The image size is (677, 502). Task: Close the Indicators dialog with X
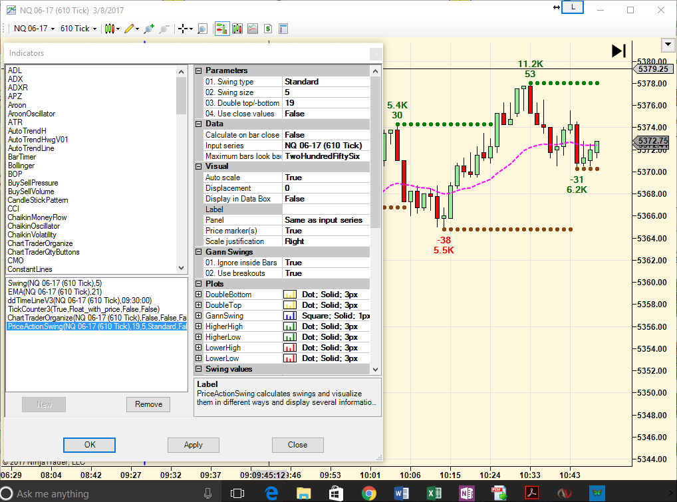376,53
